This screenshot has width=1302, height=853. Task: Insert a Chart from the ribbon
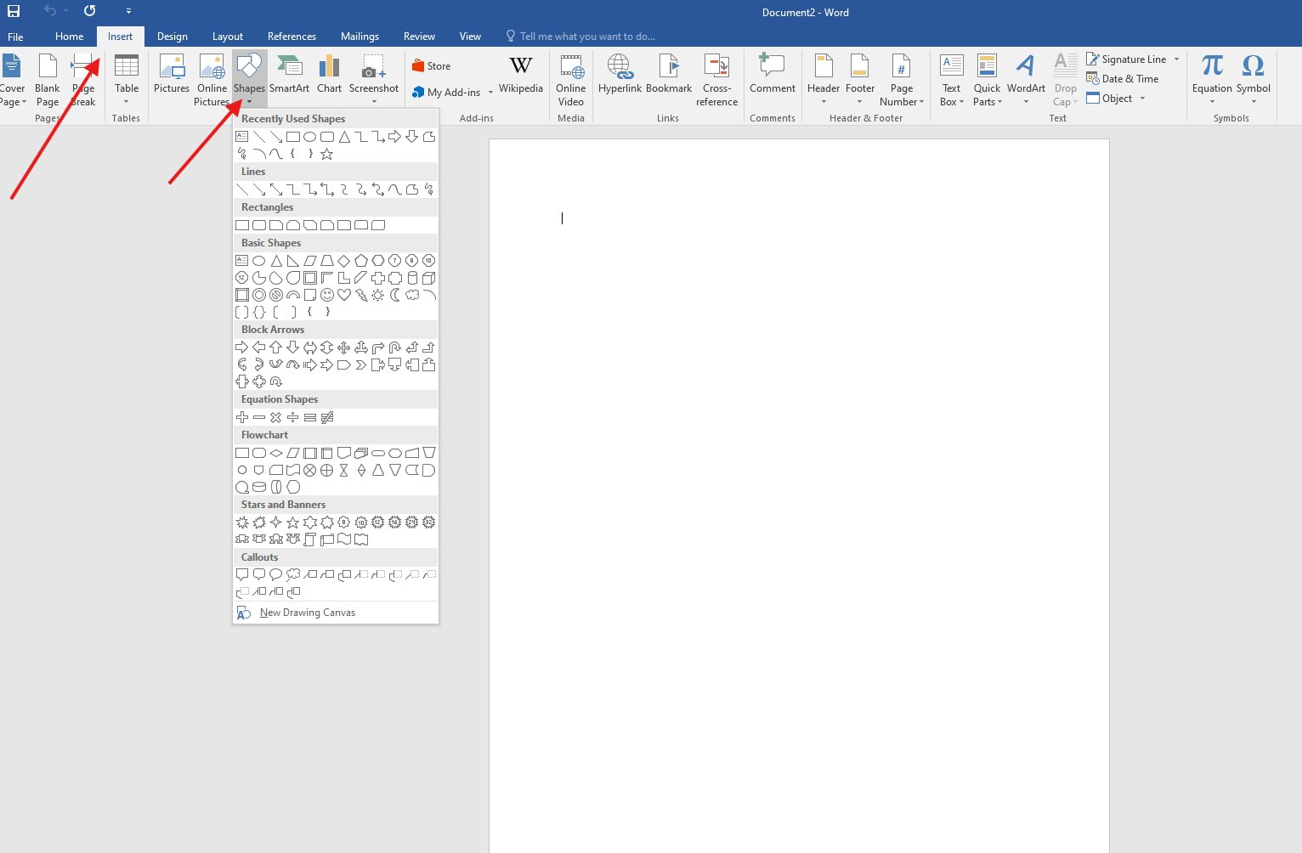click(329, 75)
